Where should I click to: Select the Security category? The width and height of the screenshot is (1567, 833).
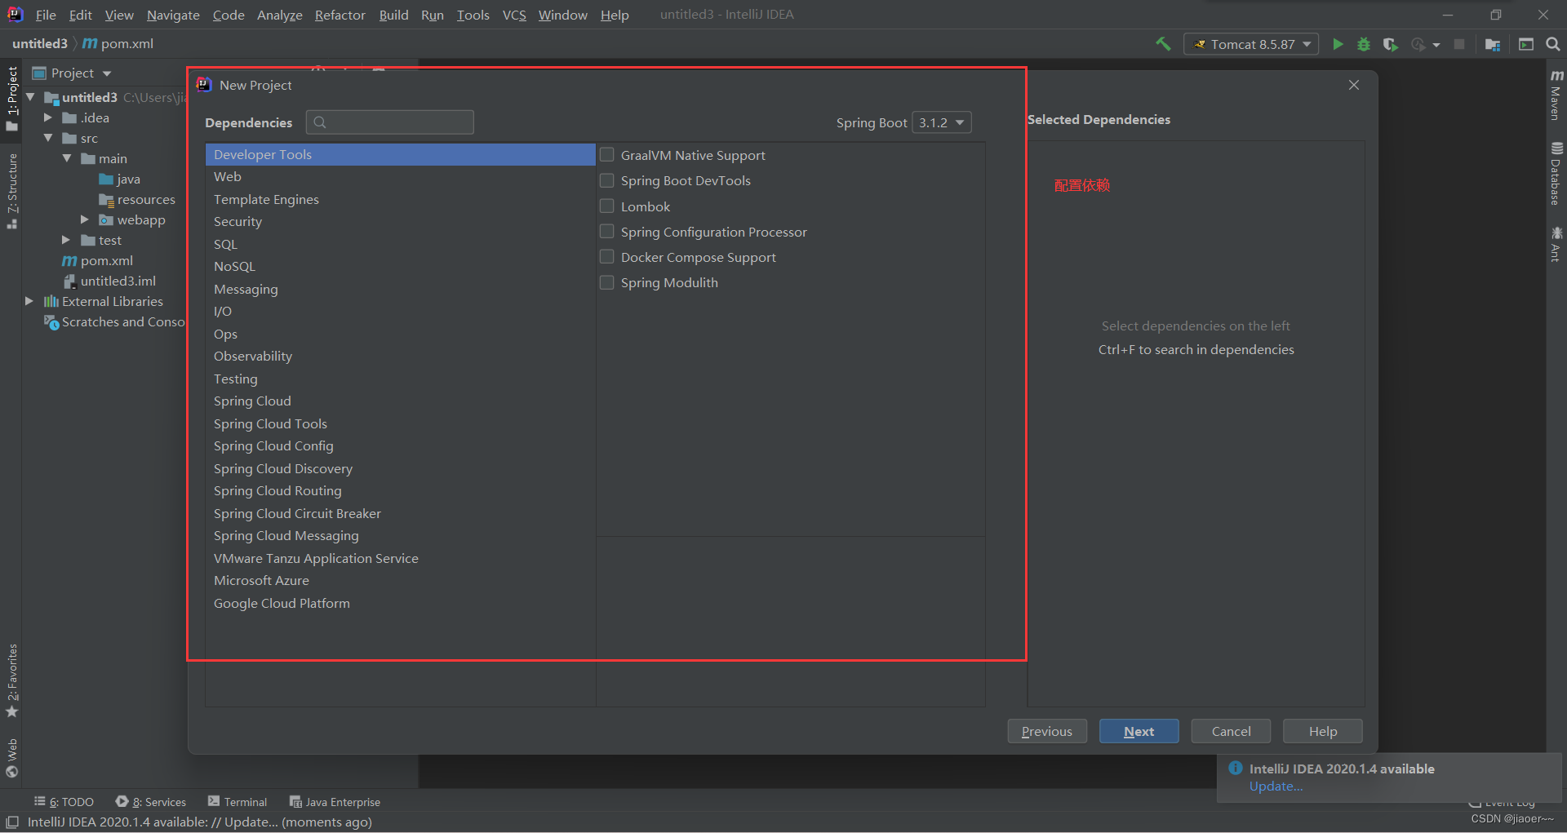(x=400, y=222)
